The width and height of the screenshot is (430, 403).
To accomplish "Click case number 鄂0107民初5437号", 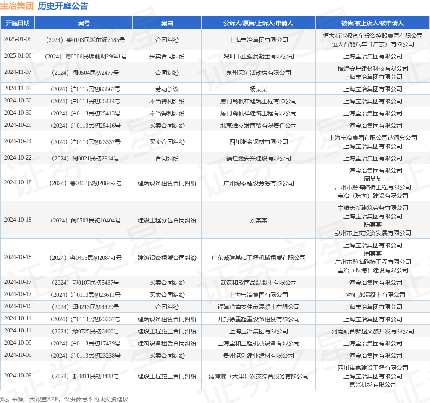I will coord(85,283).
